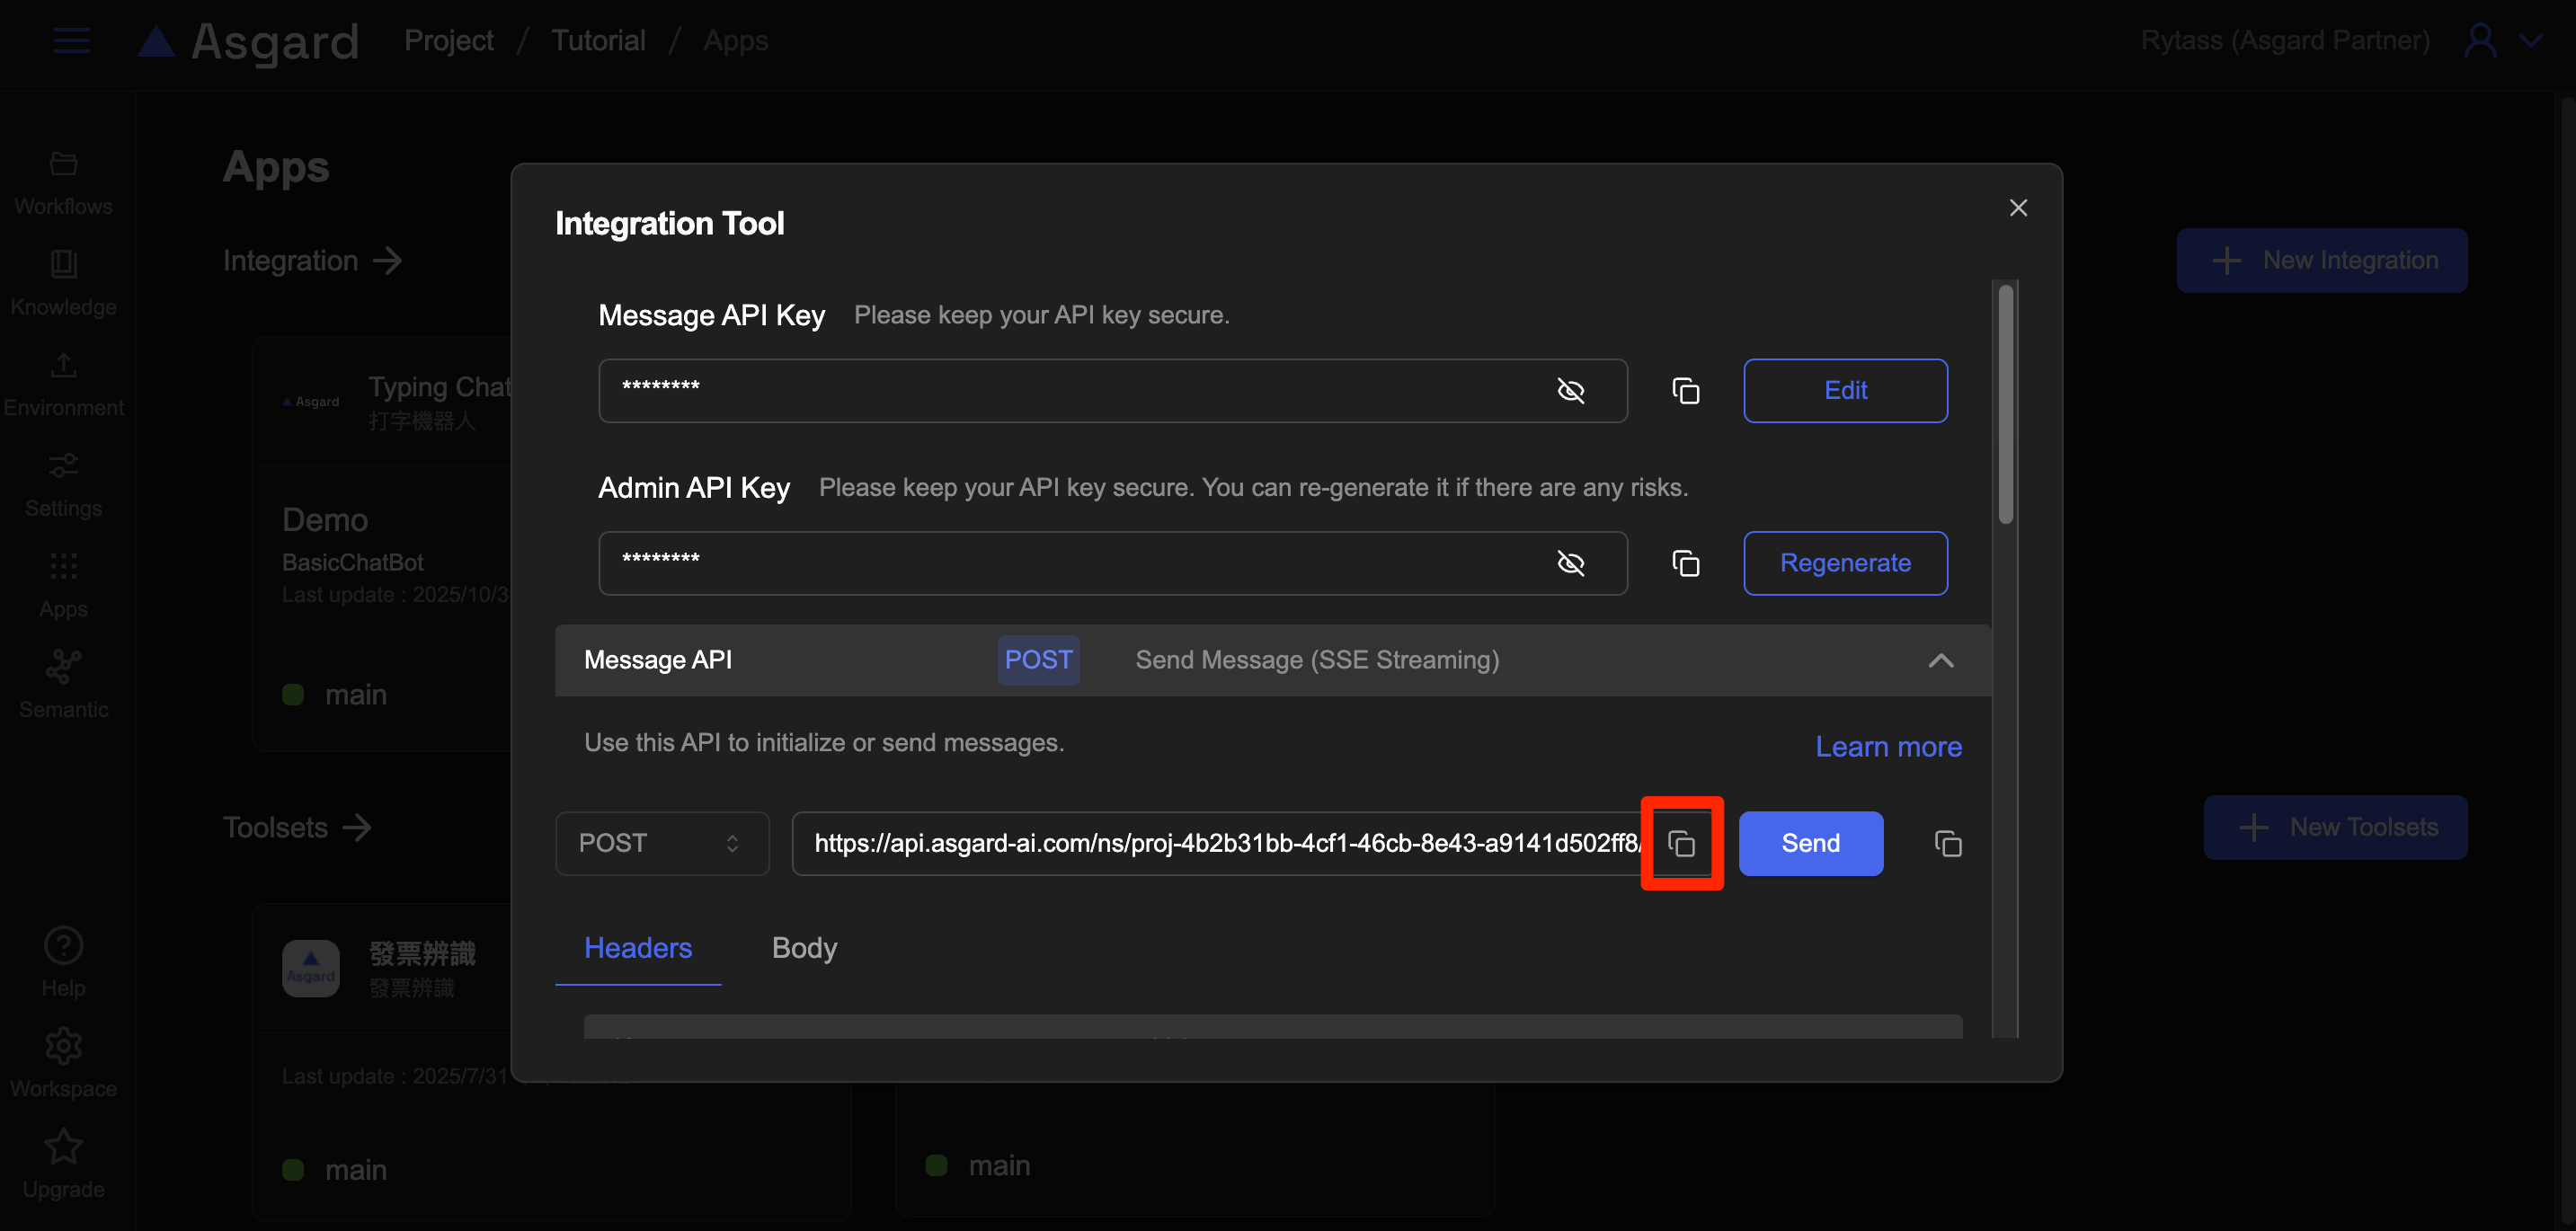Reveal the hidden Message API Key
Screen dimensions: 2576x1231
pos(1570,391)
